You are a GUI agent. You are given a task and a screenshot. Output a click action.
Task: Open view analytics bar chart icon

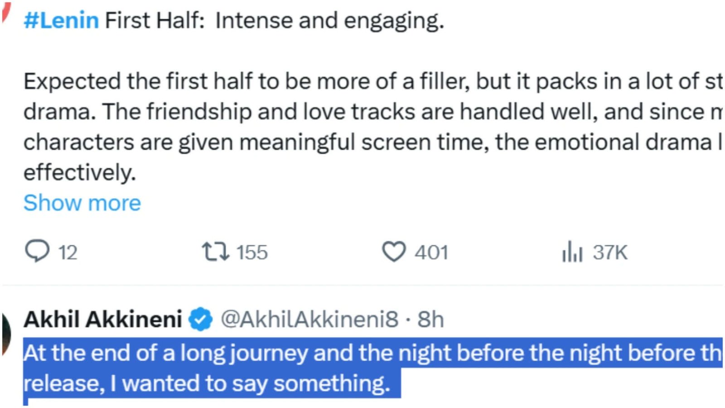(572, 252)
